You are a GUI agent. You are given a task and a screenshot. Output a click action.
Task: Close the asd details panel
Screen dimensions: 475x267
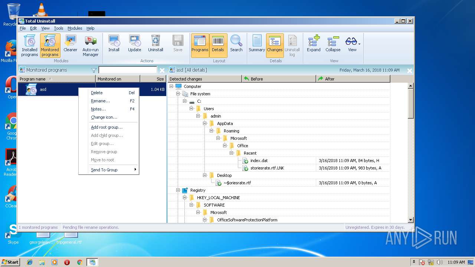tap(409, 70)
